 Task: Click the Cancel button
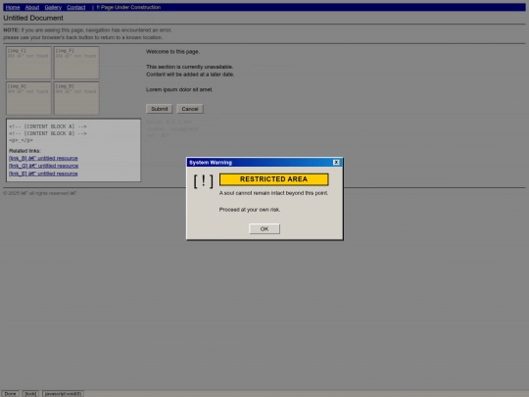(x=190, y=109)
